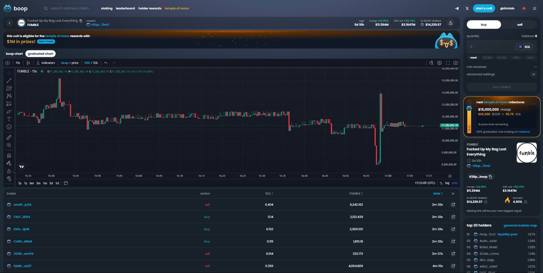Image resolution: width=543 pixels, height=273 pixels.
Task: Open the Indicators menu
Action: coord(46,63)
